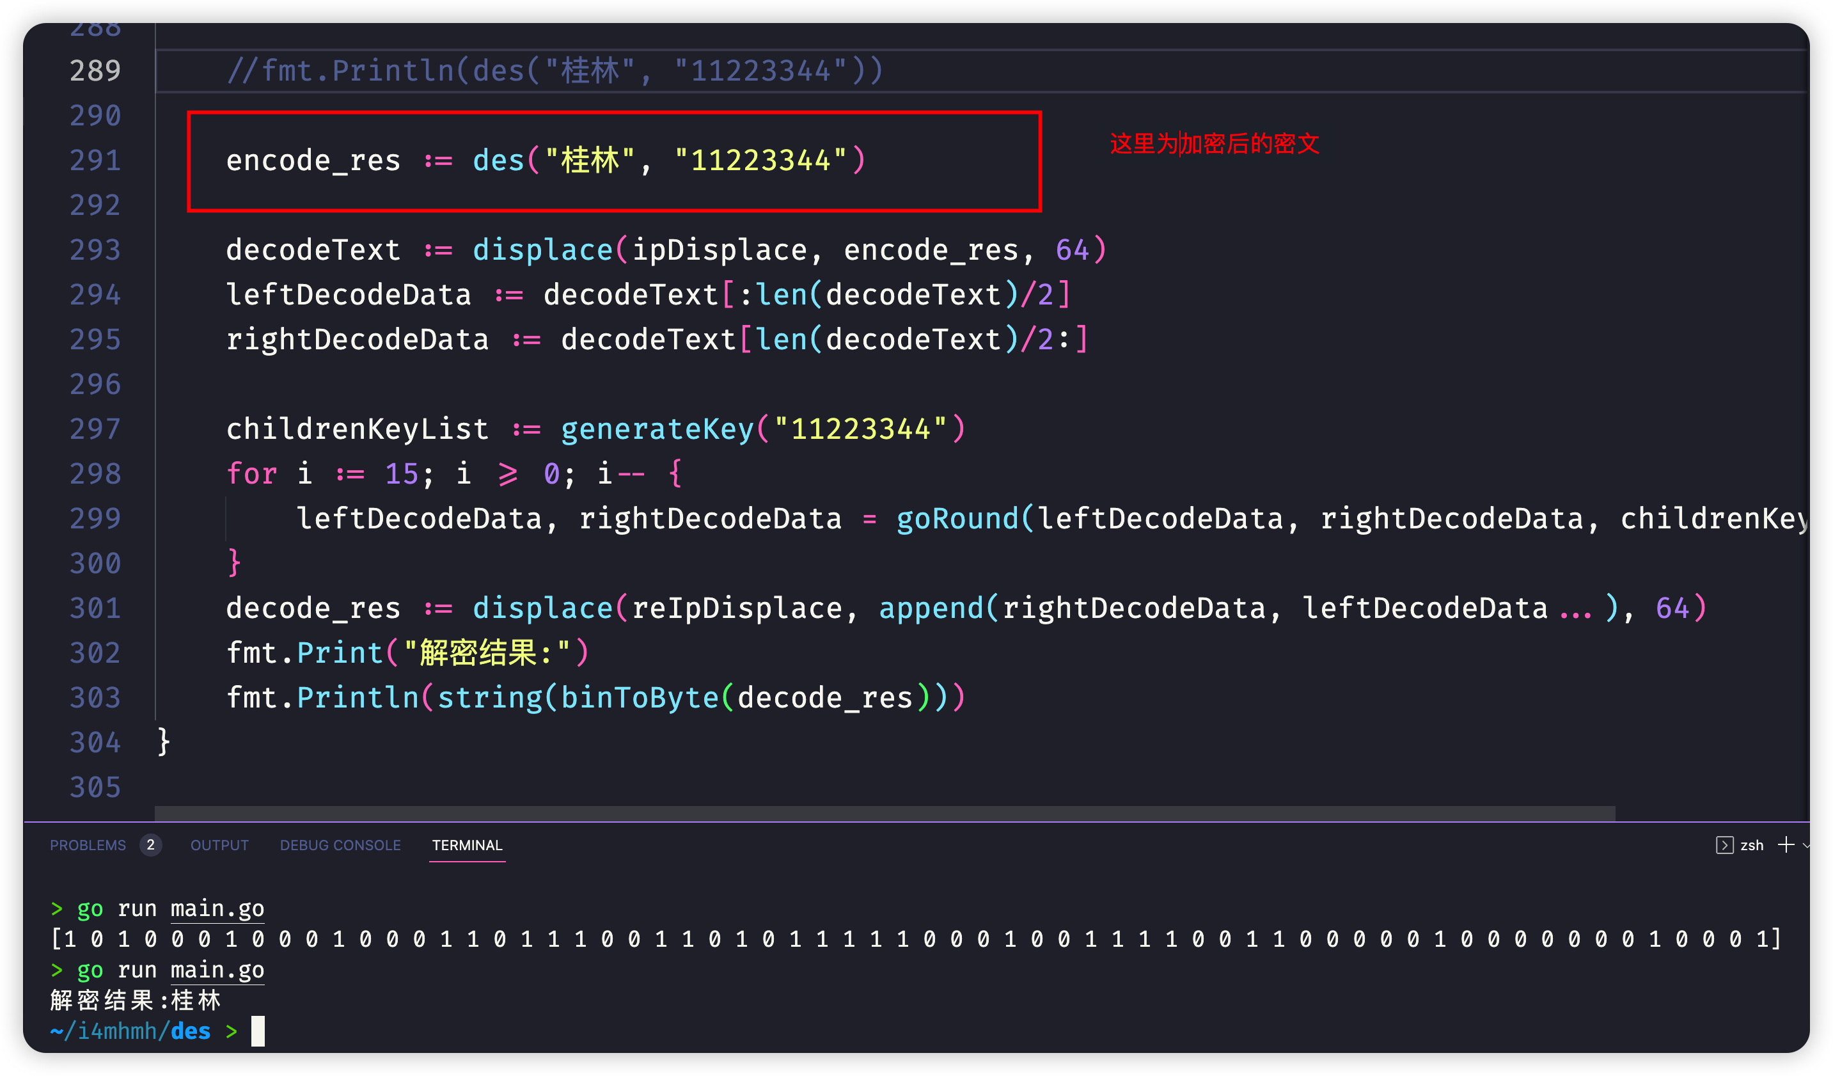Click the closing brace on line 304
This screenshot has width=1833, height=1076.
point(164,742)
